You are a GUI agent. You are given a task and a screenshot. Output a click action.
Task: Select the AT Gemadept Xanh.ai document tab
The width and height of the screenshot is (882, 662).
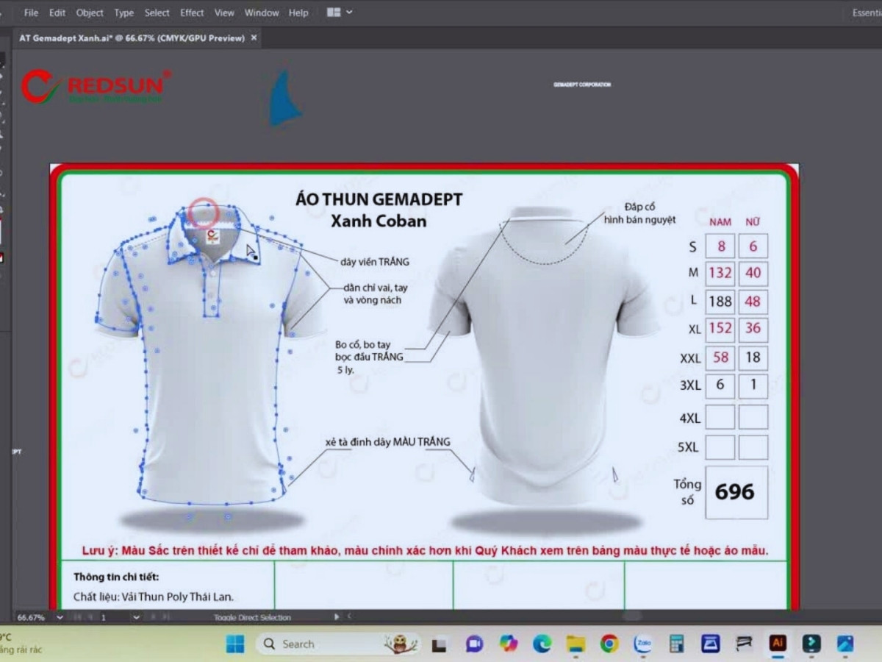click(132, 38)
